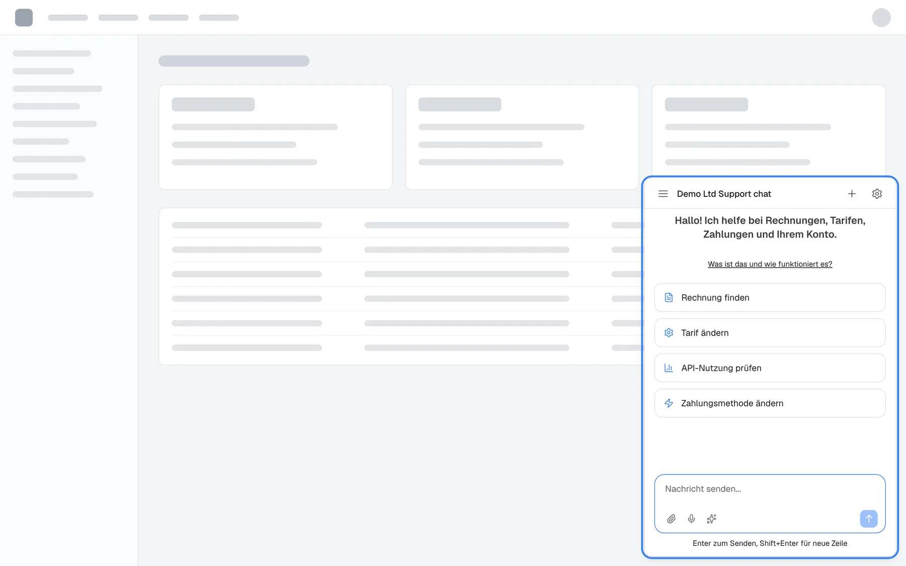906x566 pixels.
Task: Click the sparkles AI assist icon
Action: (x=711, y=519)
